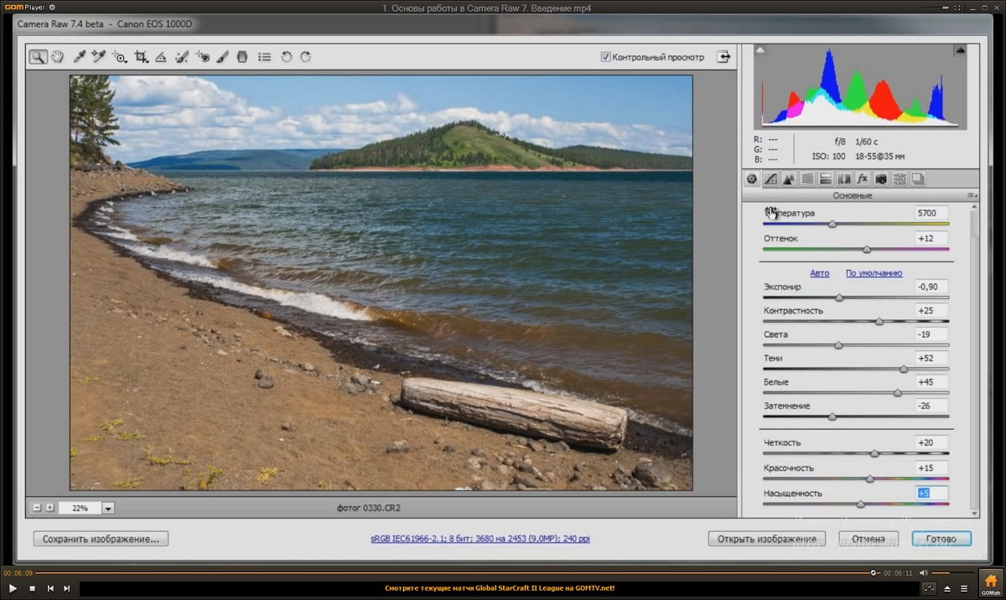Select the Crop tool
This screenshot has width=1006, height=600.
(141, 57)
